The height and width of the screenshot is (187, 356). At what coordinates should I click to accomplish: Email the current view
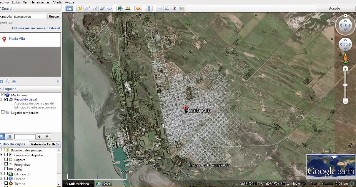click(159, 9)
